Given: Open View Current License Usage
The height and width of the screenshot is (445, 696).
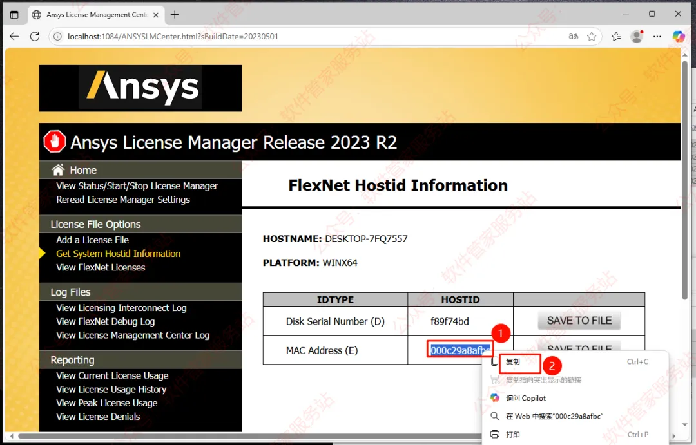Looking at the screenshot, I should pos(112,376).
